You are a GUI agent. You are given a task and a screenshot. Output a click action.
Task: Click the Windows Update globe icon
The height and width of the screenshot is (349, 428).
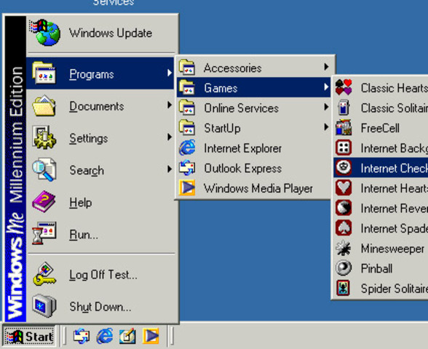point(45,33)
